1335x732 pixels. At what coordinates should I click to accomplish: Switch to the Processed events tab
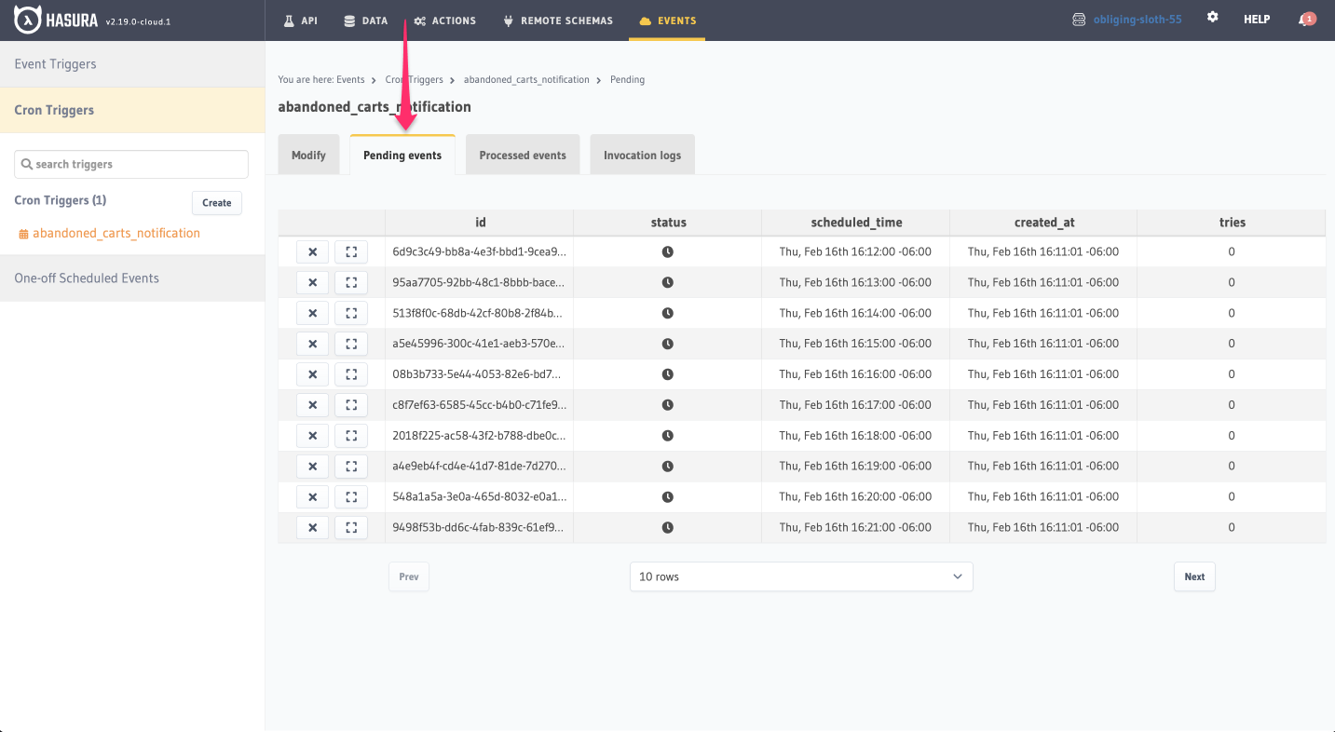tap(522, 155)
